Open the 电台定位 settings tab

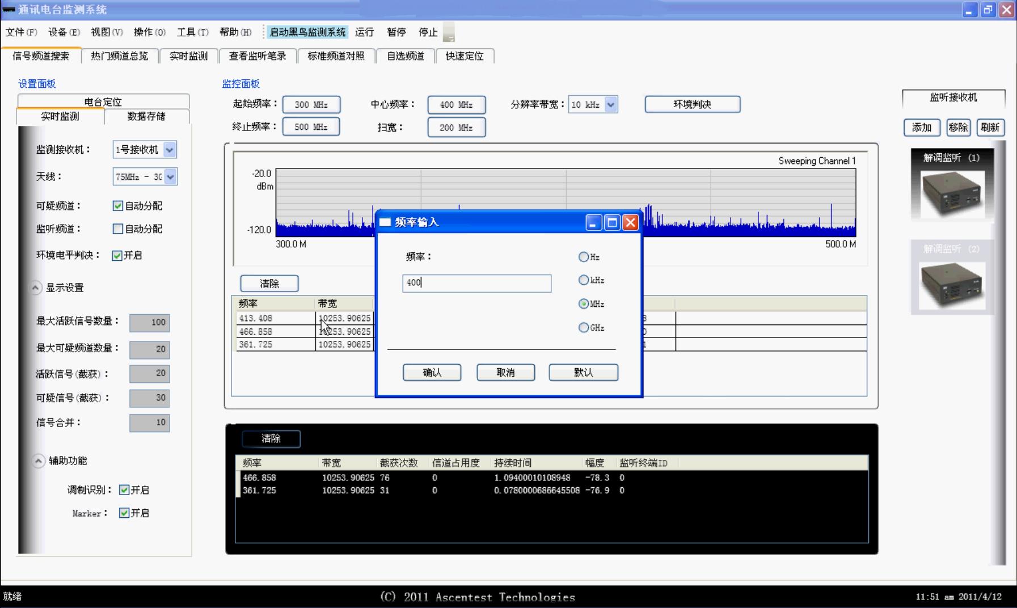click(x=103, y=101)
